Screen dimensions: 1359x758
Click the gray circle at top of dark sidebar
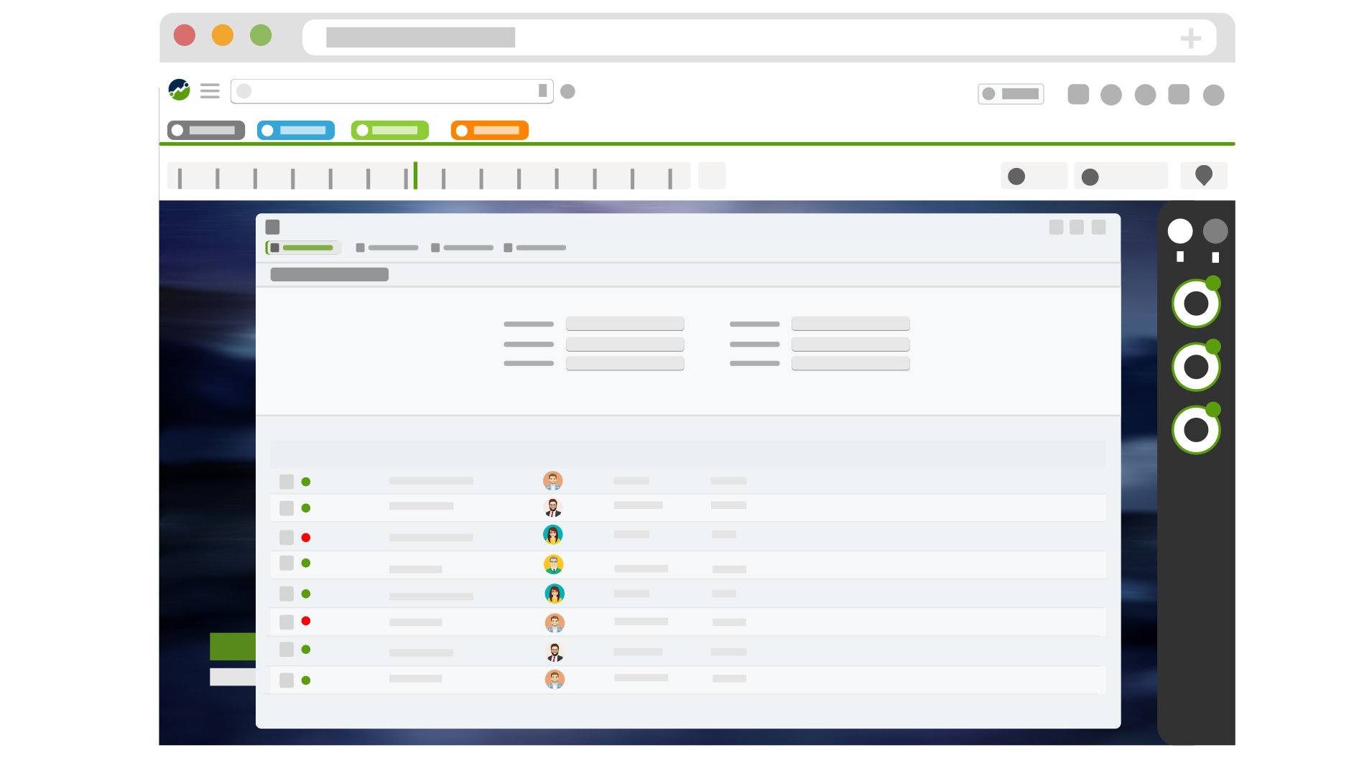[x=1215, y=231]
